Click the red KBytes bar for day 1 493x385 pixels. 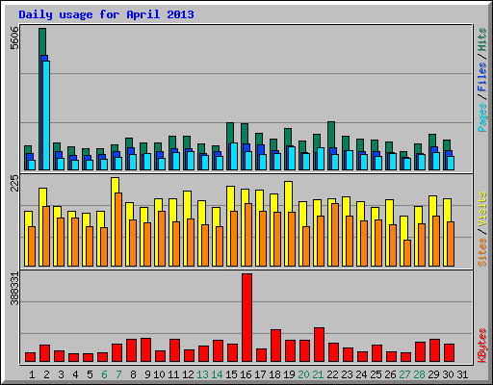(30, 357)
